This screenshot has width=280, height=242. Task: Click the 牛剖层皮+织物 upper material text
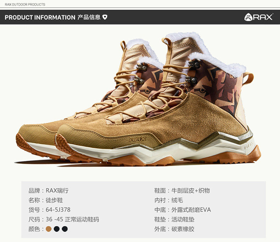[191, 190]
